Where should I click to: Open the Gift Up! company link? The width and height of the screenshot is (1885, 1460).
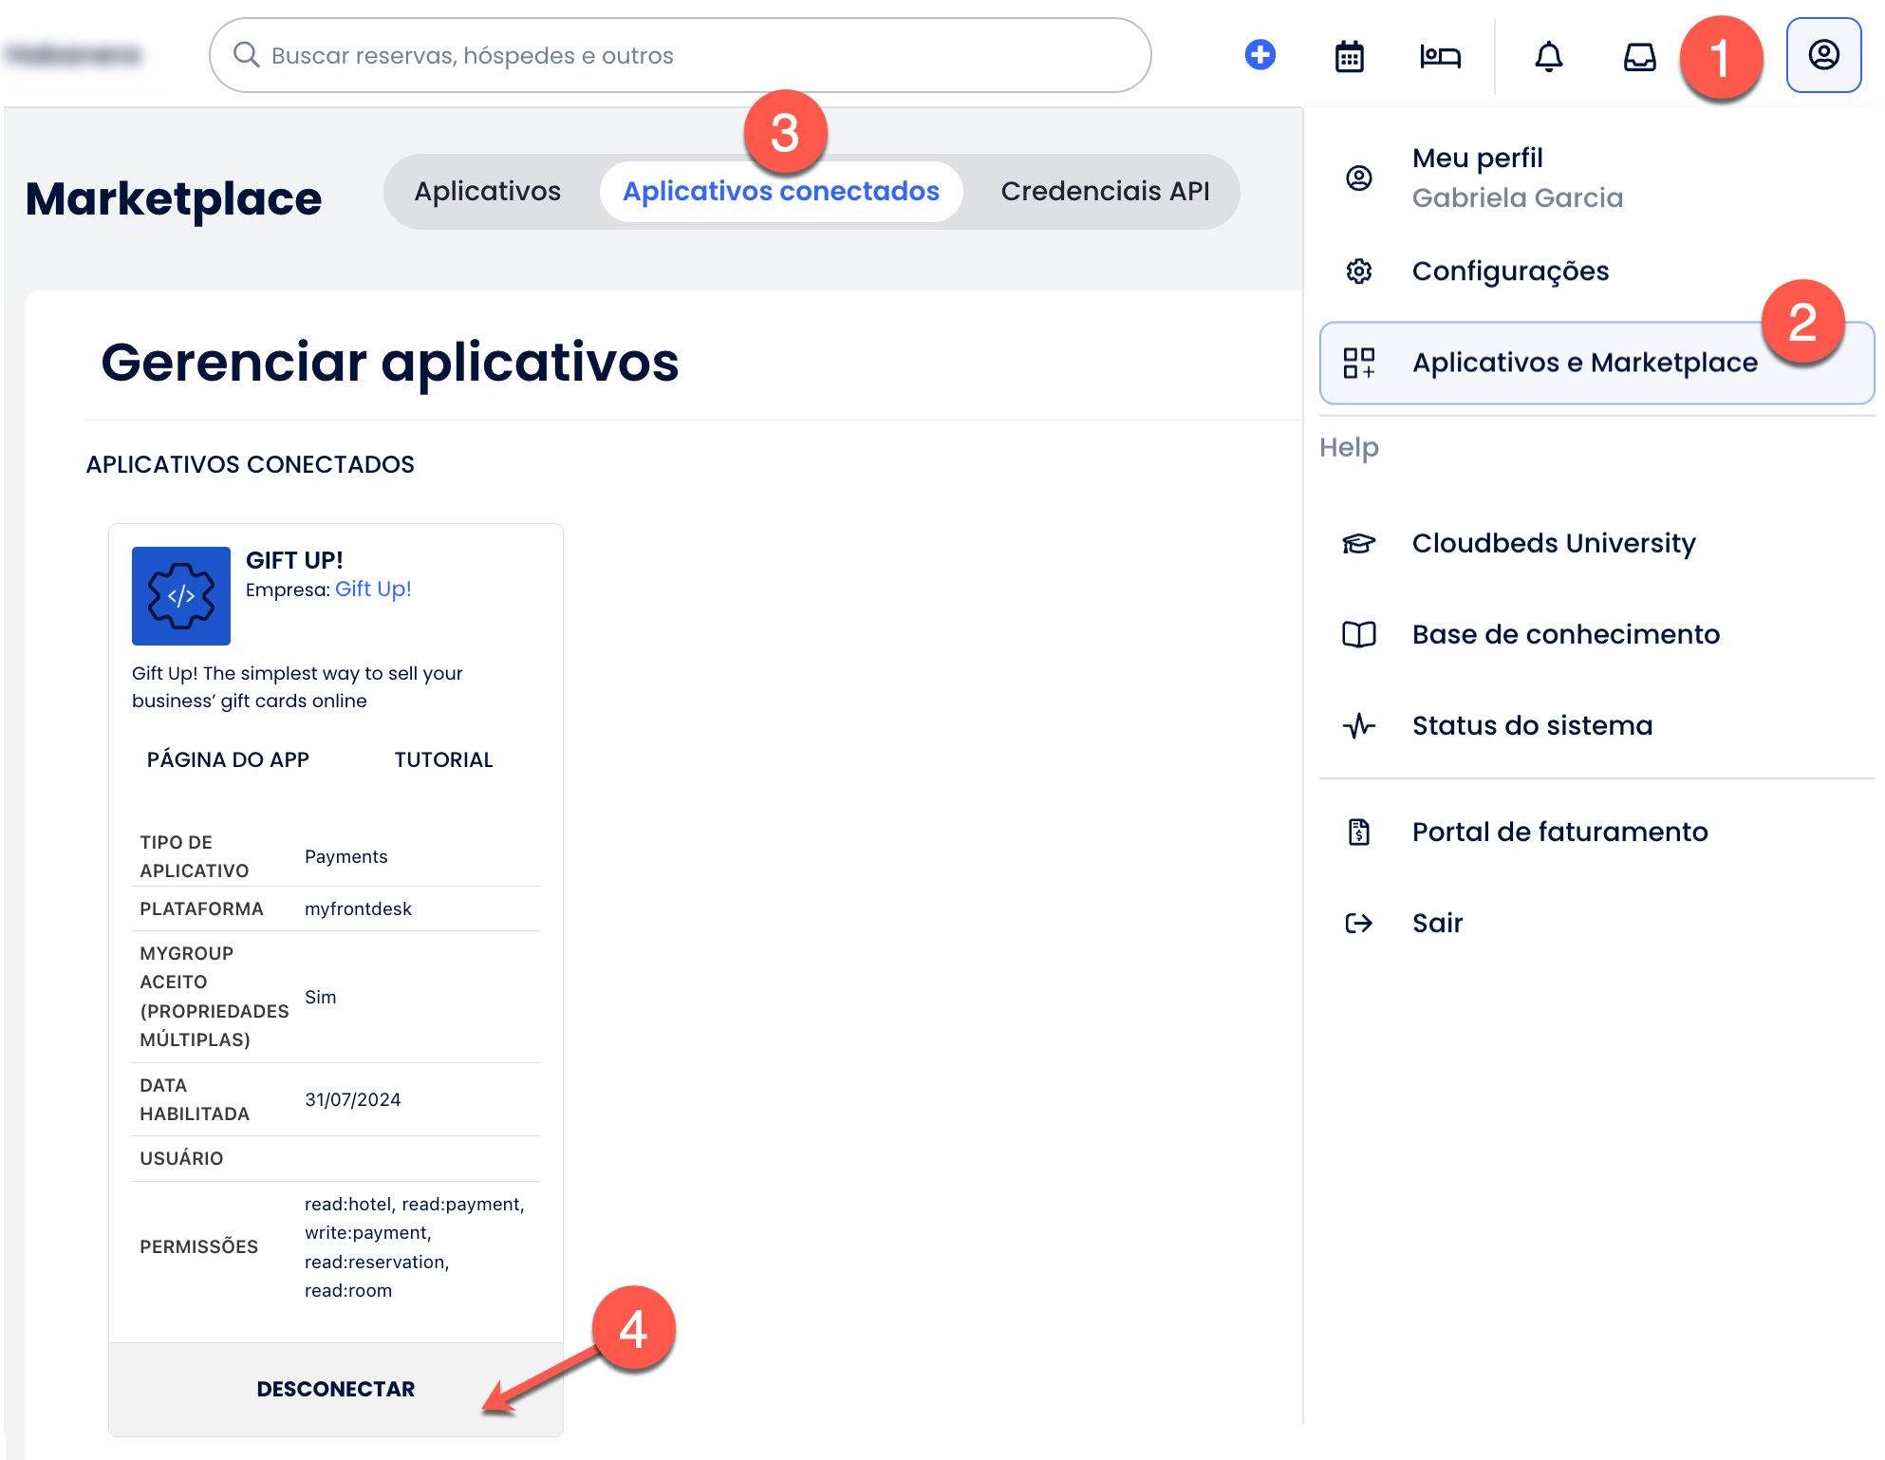[373, 589]
